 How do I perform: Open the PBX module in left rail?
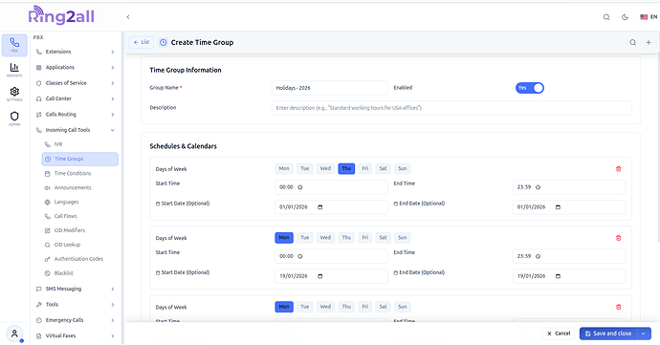14,45
